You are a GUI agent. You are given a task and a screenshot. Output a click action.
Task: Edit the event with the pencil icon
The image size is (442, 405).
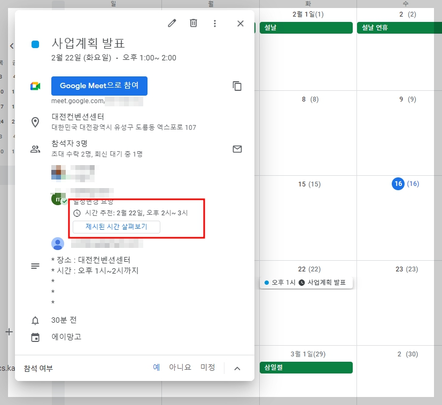[x=172, y=24]
